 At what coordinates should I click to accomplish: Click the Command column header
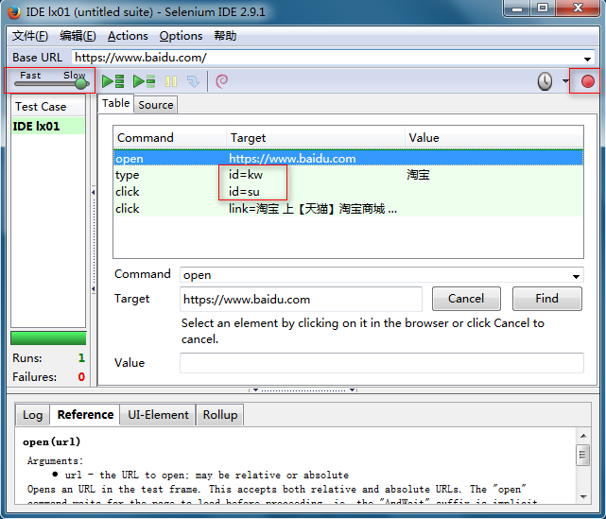[x=169, y=138]
